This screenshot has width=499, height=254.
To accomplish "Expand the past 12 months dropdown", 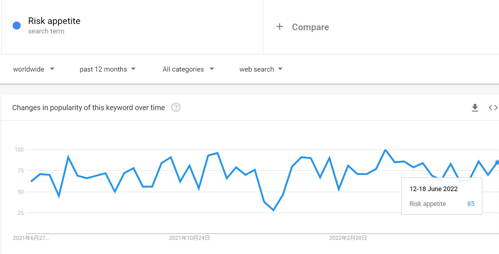I will coord(107,69).
